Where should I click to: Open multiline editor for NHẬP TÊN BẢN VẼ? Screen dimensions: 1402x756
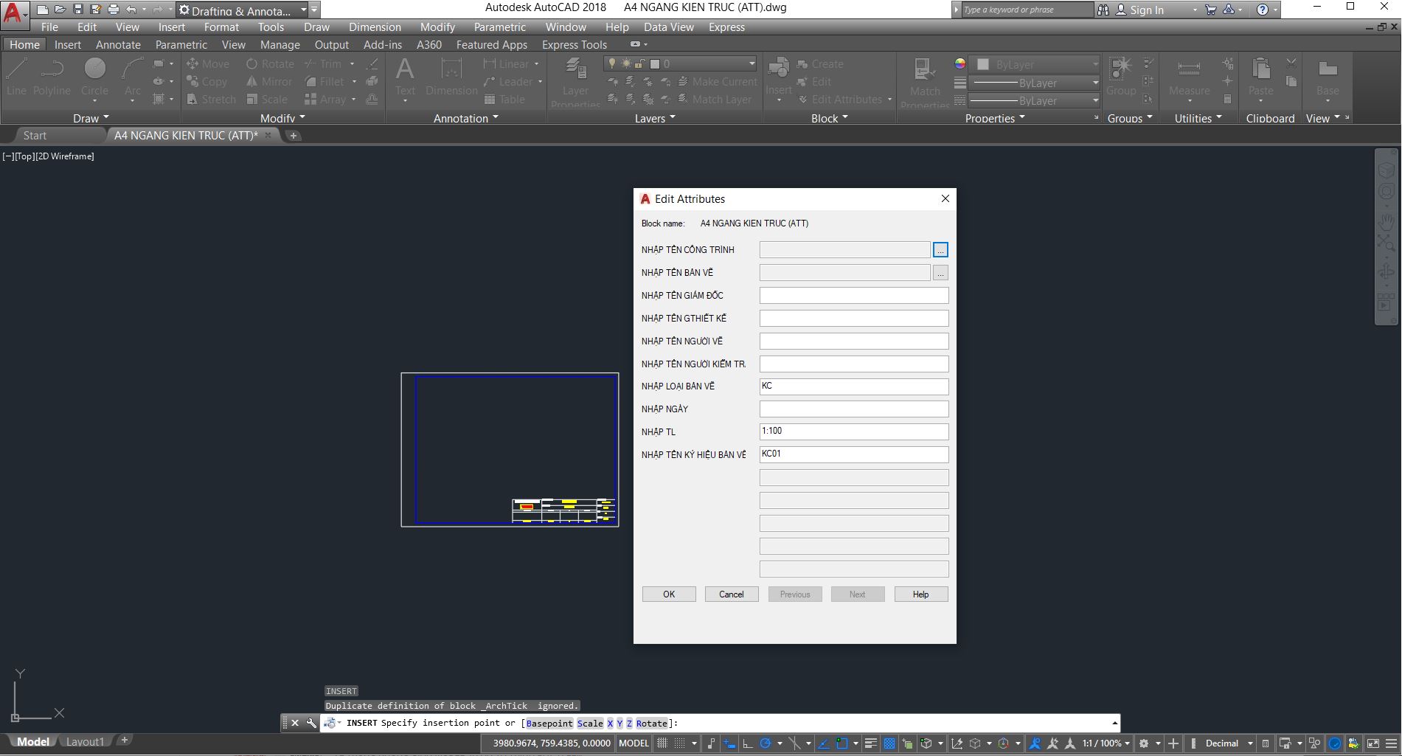(940, 273)
